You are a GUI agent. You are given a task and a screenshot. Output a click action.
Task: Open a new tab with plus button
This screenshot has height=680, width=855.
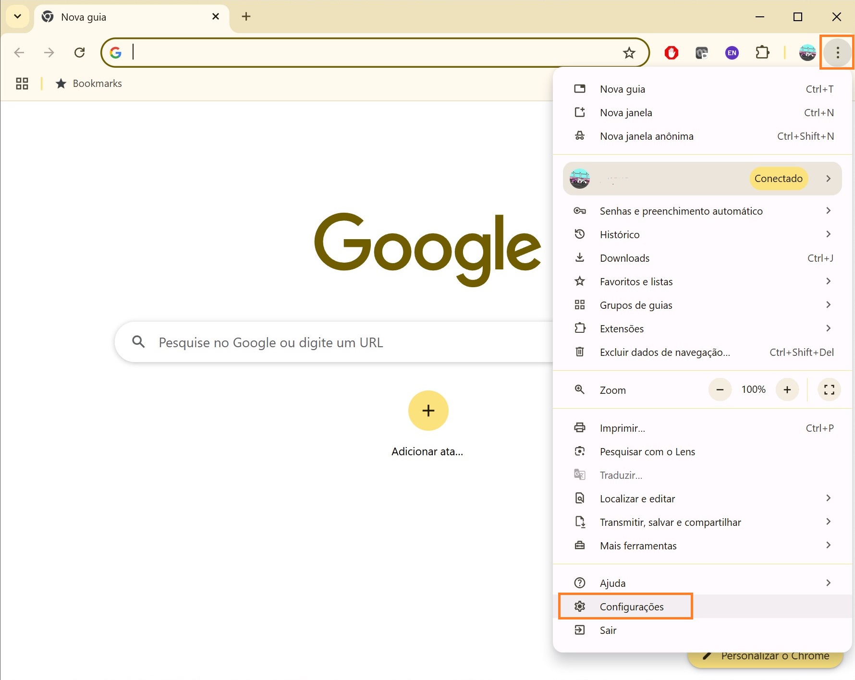(x=246, y=16)
